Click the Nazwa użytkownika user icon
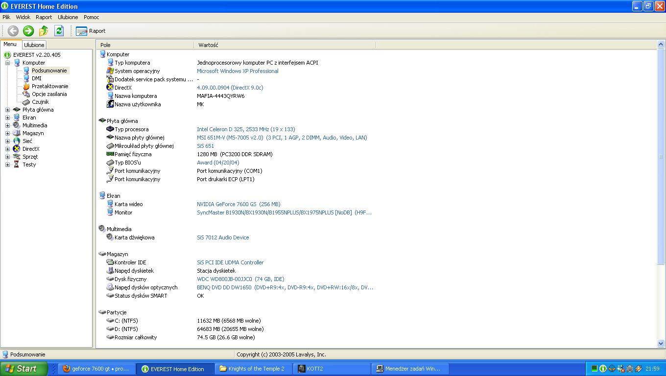The height and width of the screenshot is (376, 666). (x=110, y=104)
